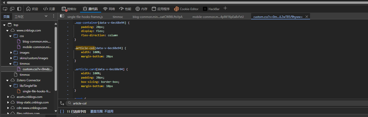Collapse the css folder
The height and width of the screenshot is (117, 368).
point(11,36)
